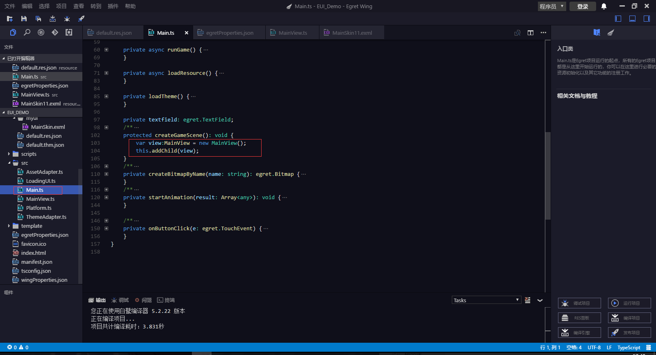Viewport: 656px width, 355px height.
Task: Open the 转到 menu
Action: [96, 6]
